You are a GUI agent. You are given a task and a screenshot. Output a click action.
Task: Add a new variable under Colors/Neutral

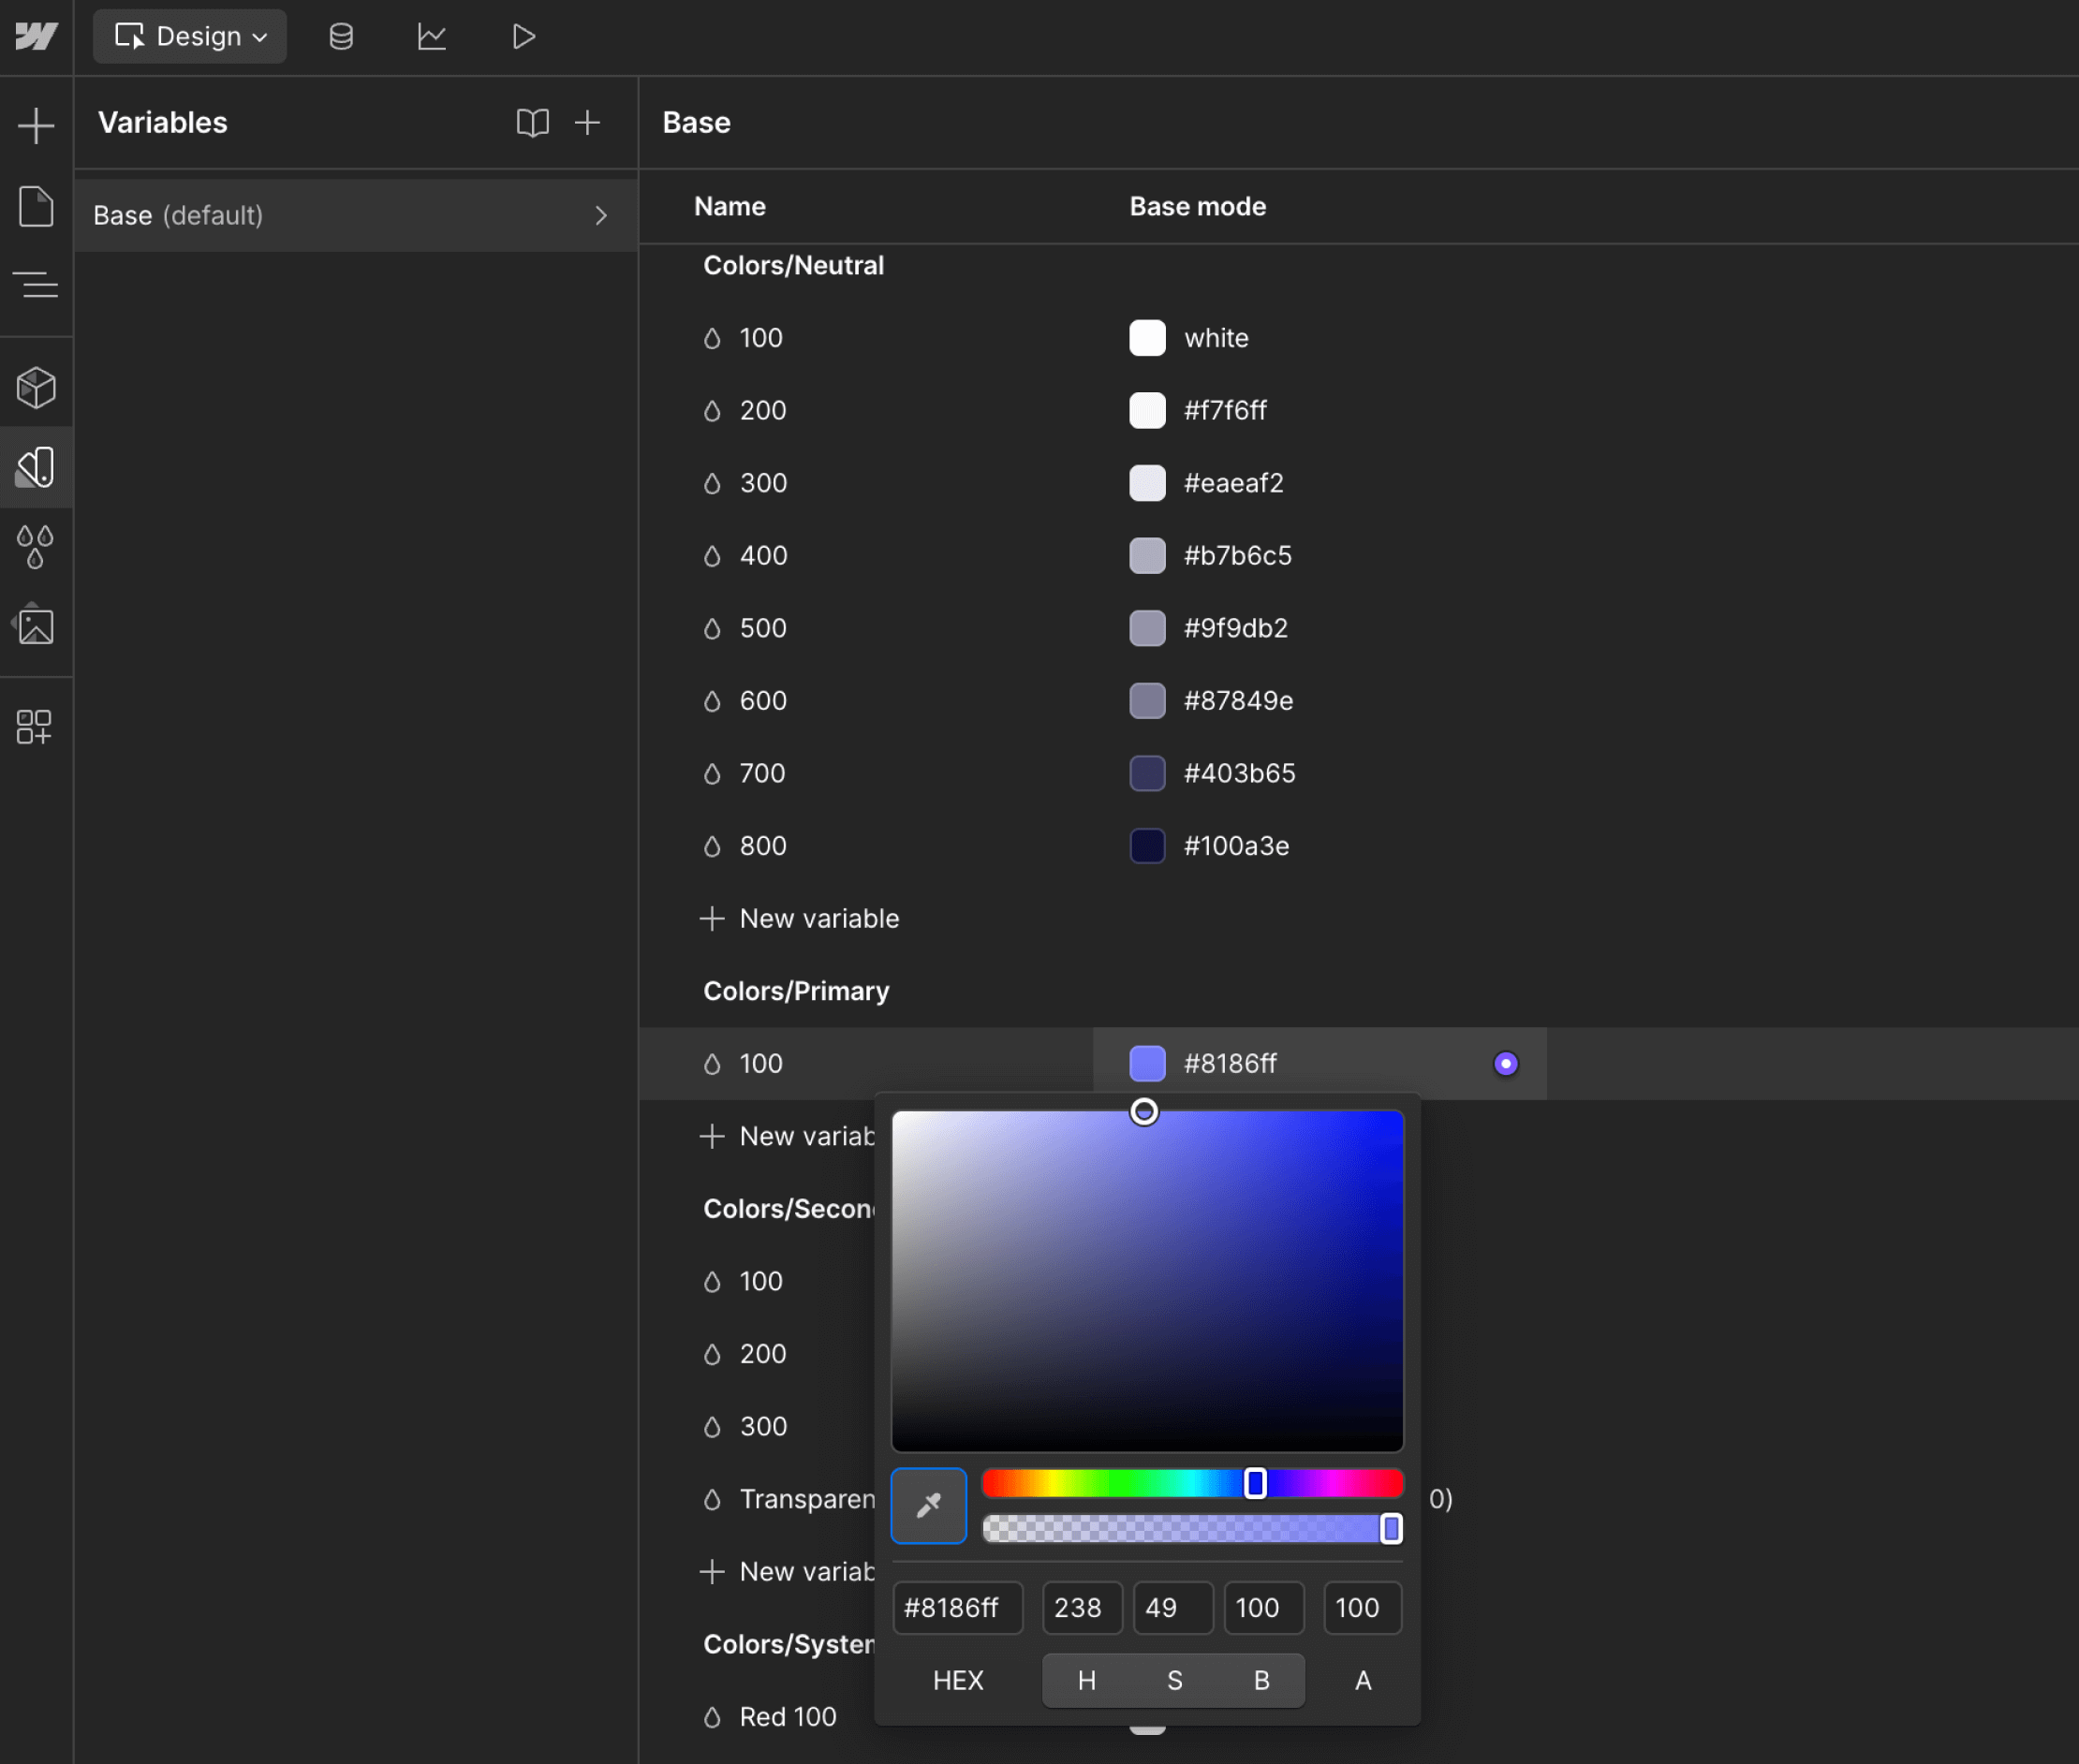pyautogui.click(x=799, y=918)
